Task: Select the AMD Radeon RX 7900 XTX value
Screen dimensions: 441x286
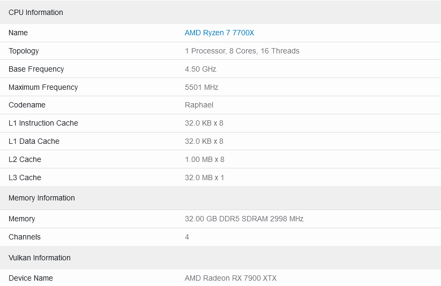Action: pyautogui.click(x=230, y=278)
